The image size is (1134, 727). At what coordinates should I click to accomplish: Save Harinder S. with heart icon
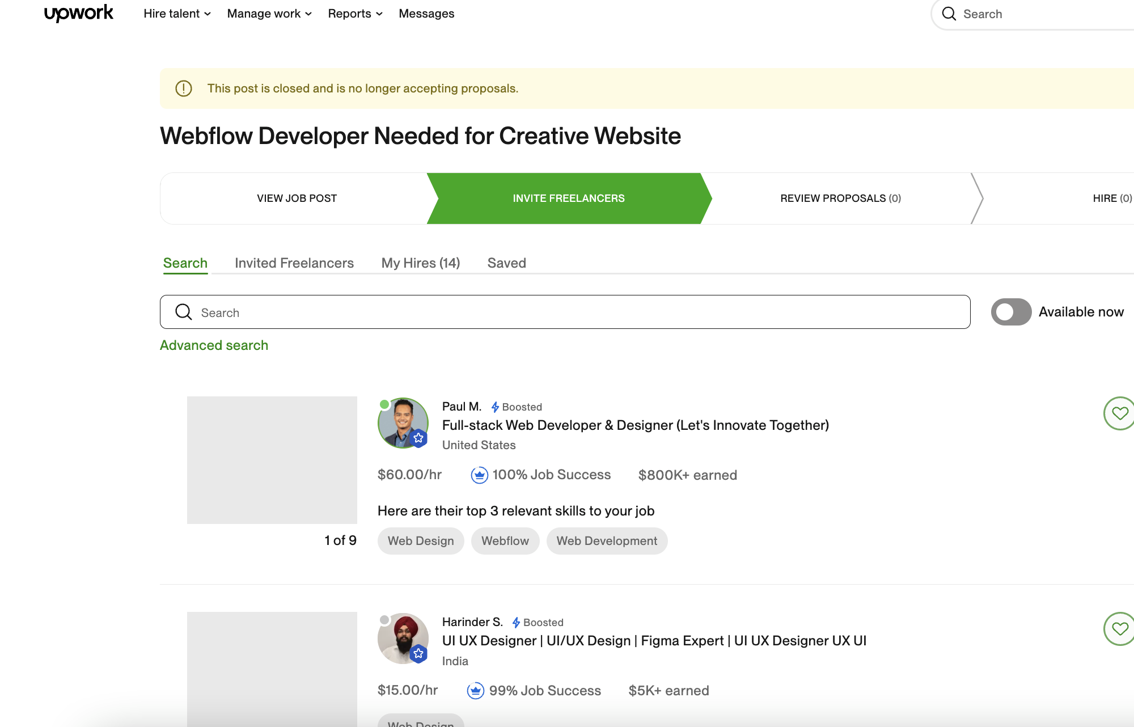(x=1119, y=629)
